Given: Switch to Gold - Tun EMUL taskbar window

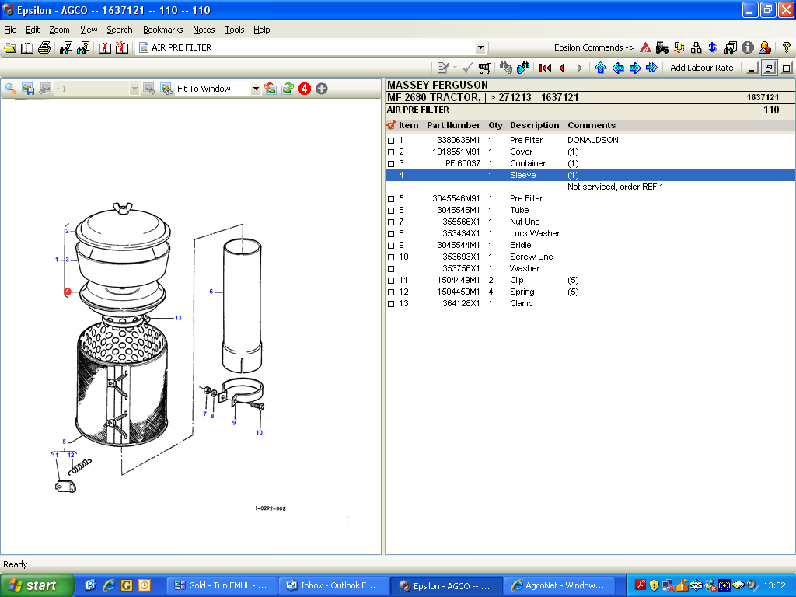Looking at the screenshot, I should [x=222, y=586].
